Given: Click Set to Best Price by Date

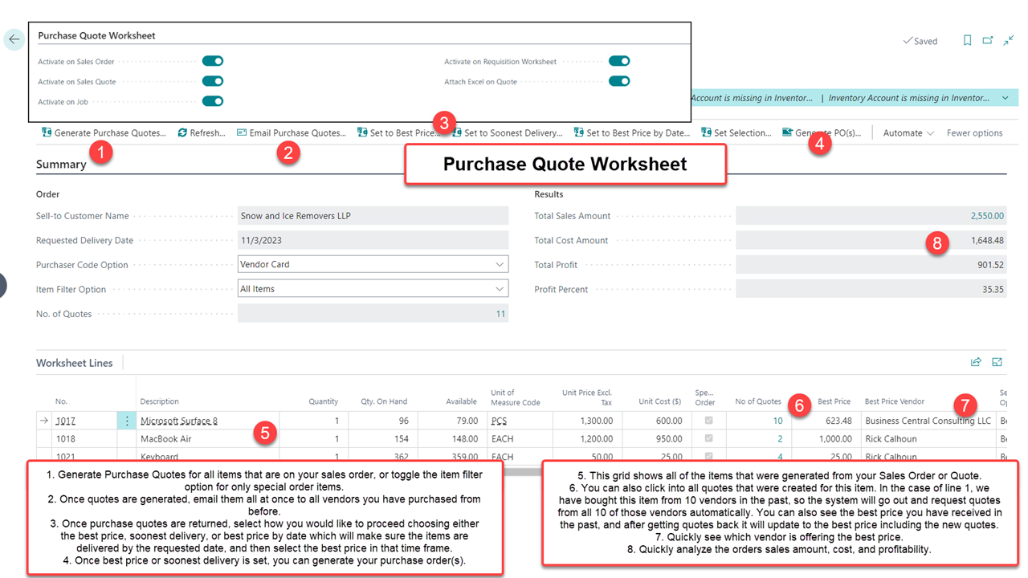Looking at the screenshot, I should [x=632, y=133].
